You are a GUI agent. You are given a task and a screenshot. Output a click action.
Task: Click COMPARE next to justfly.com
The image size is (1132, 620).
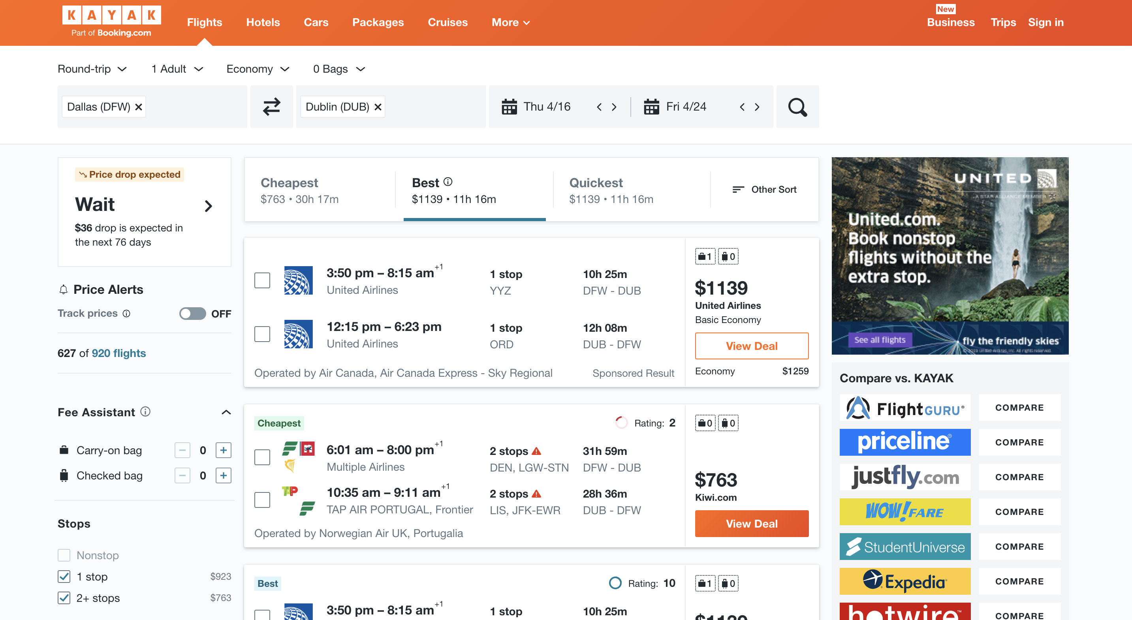pos(1019,477)
